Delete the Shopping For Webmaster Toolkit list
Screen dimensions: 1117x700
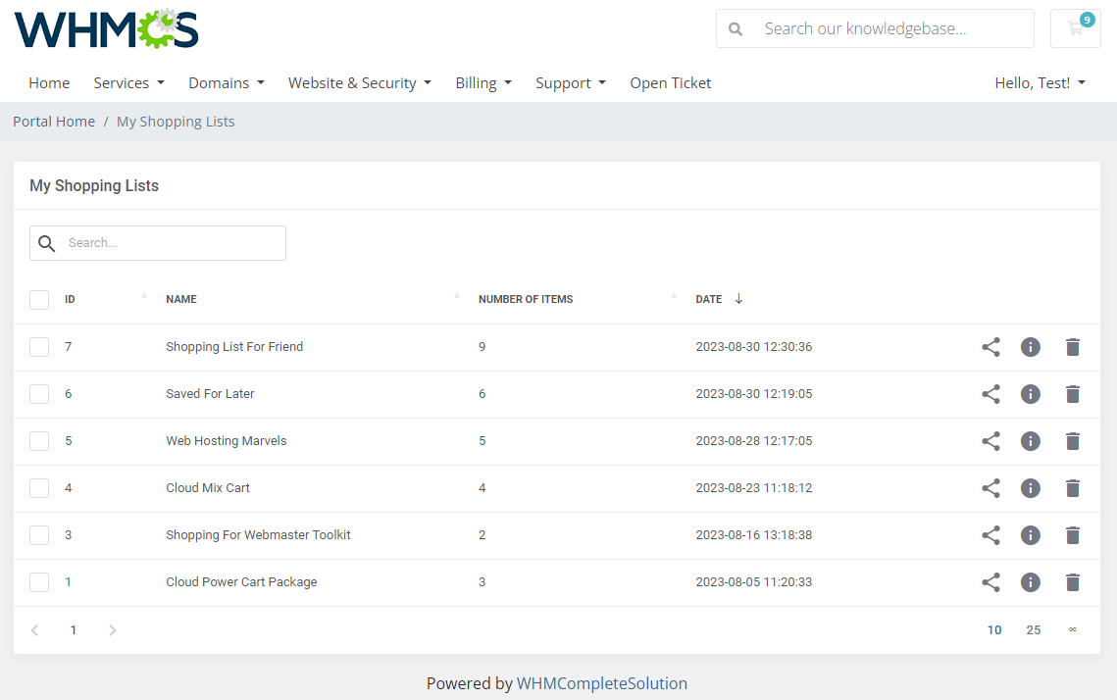[x=1072, y=534]
